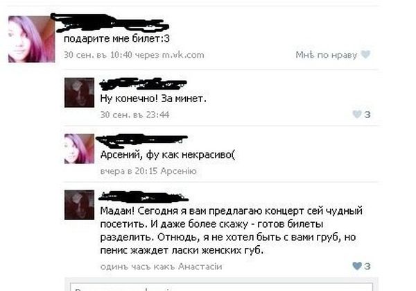Click the comment timestamp "30 сен. въ 23:44"

135,115
